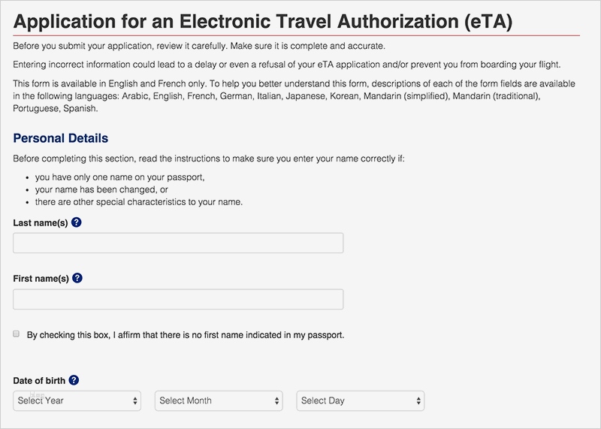Click the 'only one name on your passport' bullet

pos(119,177)
